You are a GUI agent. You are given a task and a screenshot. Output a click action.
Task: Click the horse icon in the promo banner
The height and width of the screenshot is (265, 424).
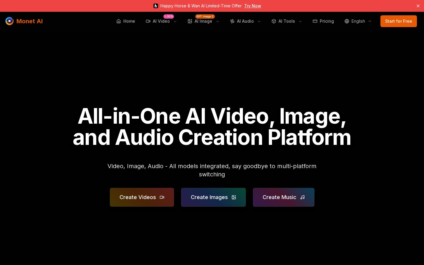point(156,6)
